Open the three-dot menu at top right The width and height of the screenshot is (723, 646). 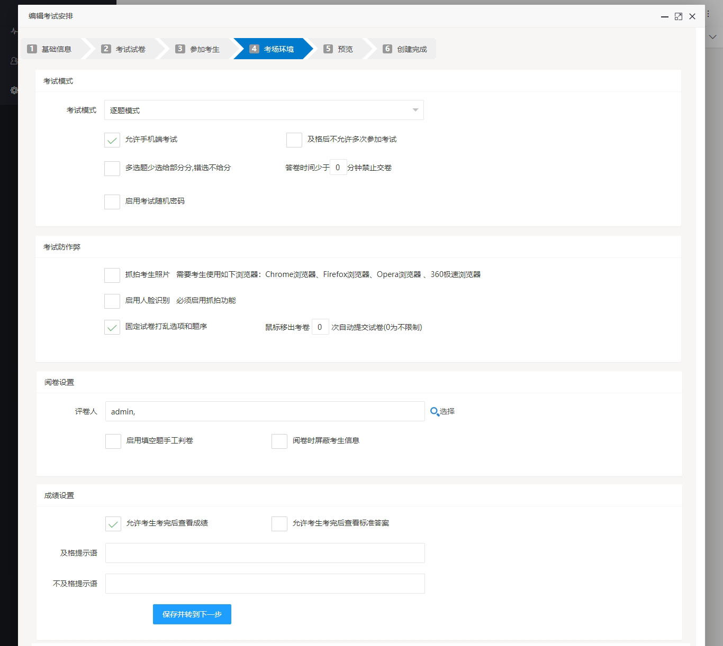pos(708,14)
